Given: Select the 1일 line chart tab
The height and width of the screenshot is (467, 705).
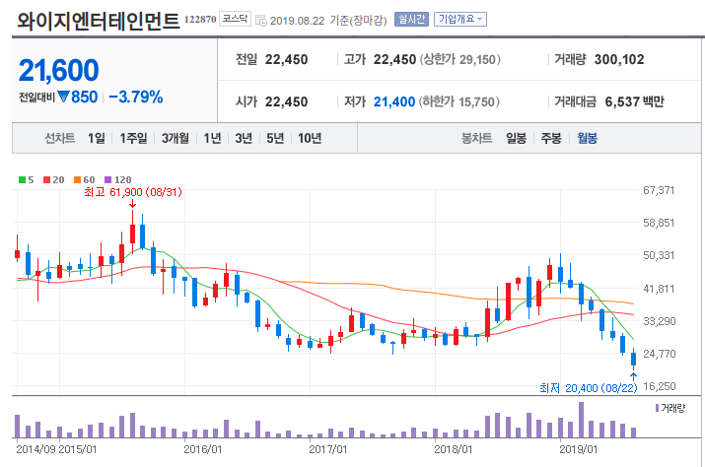Looking at the screenshot, I should (x=97, y=139).
